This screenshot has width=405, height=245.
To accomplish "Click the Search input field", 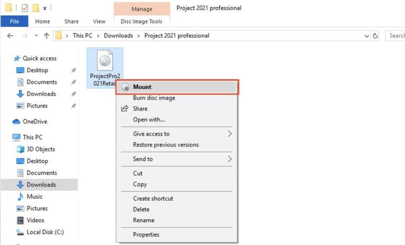I will point(395,36).
